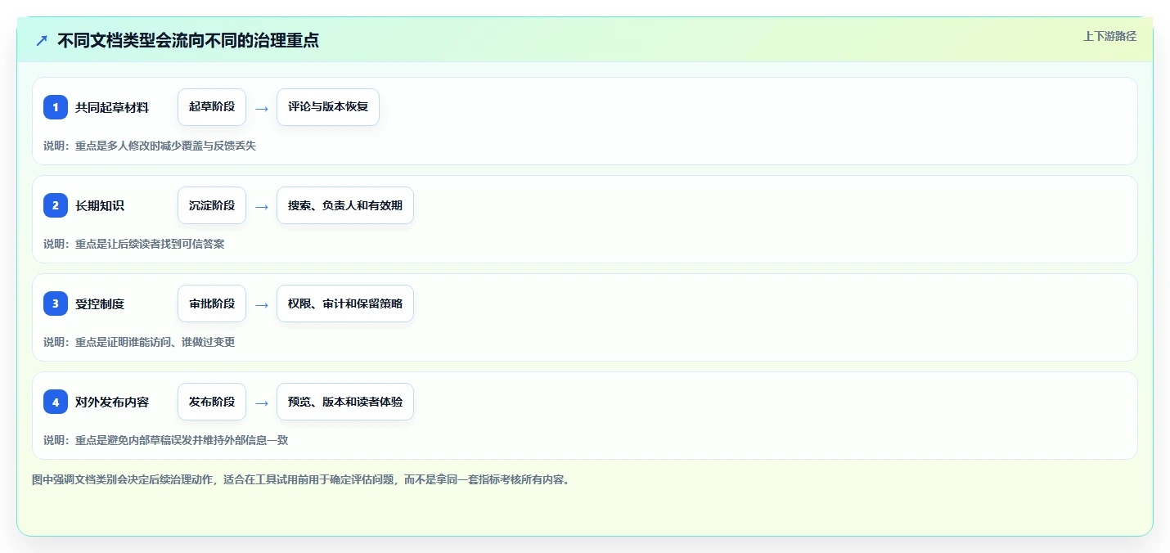
Task: Click the number 2 step badge
Action: [56, 205]
